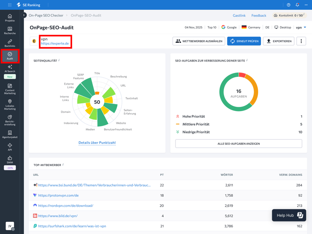Image resolution: width=312 pixels, height=234 pixels.
Task: Open the apps grid menu
Action: (10, 5)
